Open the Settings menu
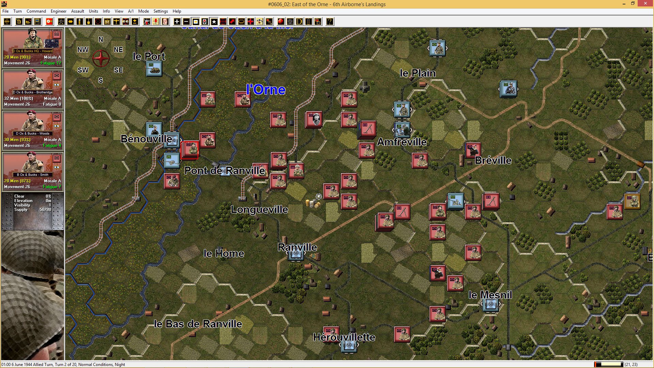This screenshot has height=368, width=654. (x=160, y=11)
